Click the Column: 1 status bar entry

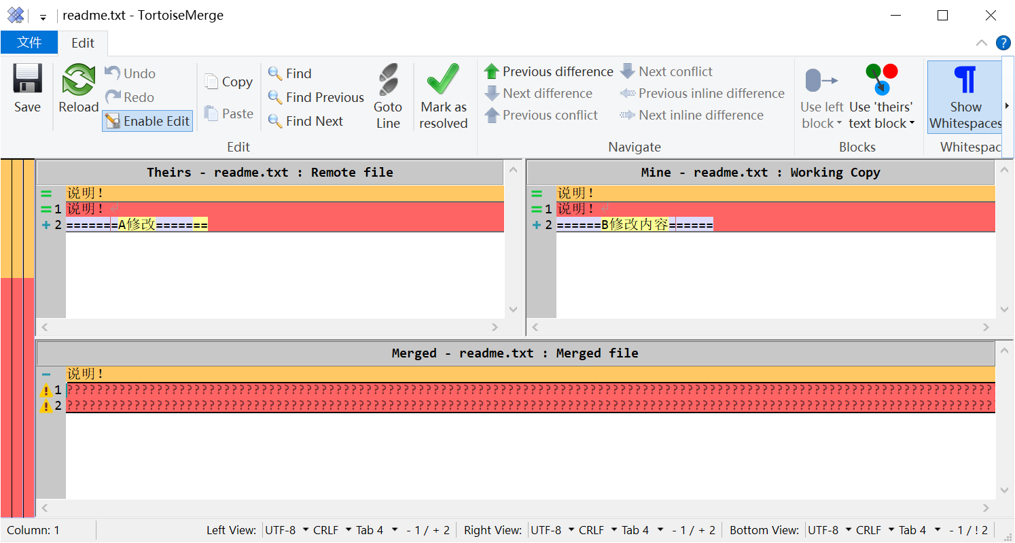pos(33,530)
